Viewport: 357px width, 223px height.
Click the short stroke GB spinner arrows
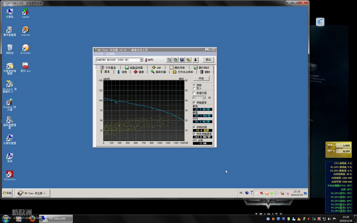[x=204, y=98]
